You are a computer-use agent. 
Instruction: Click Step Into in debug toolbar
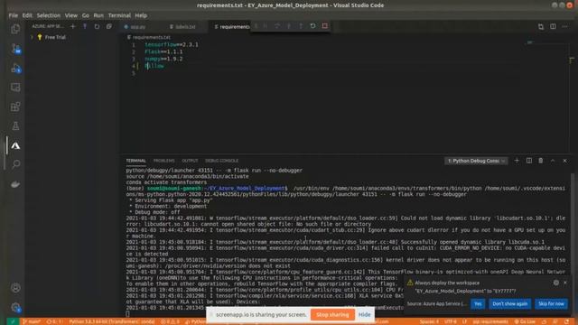click(289, 26)
